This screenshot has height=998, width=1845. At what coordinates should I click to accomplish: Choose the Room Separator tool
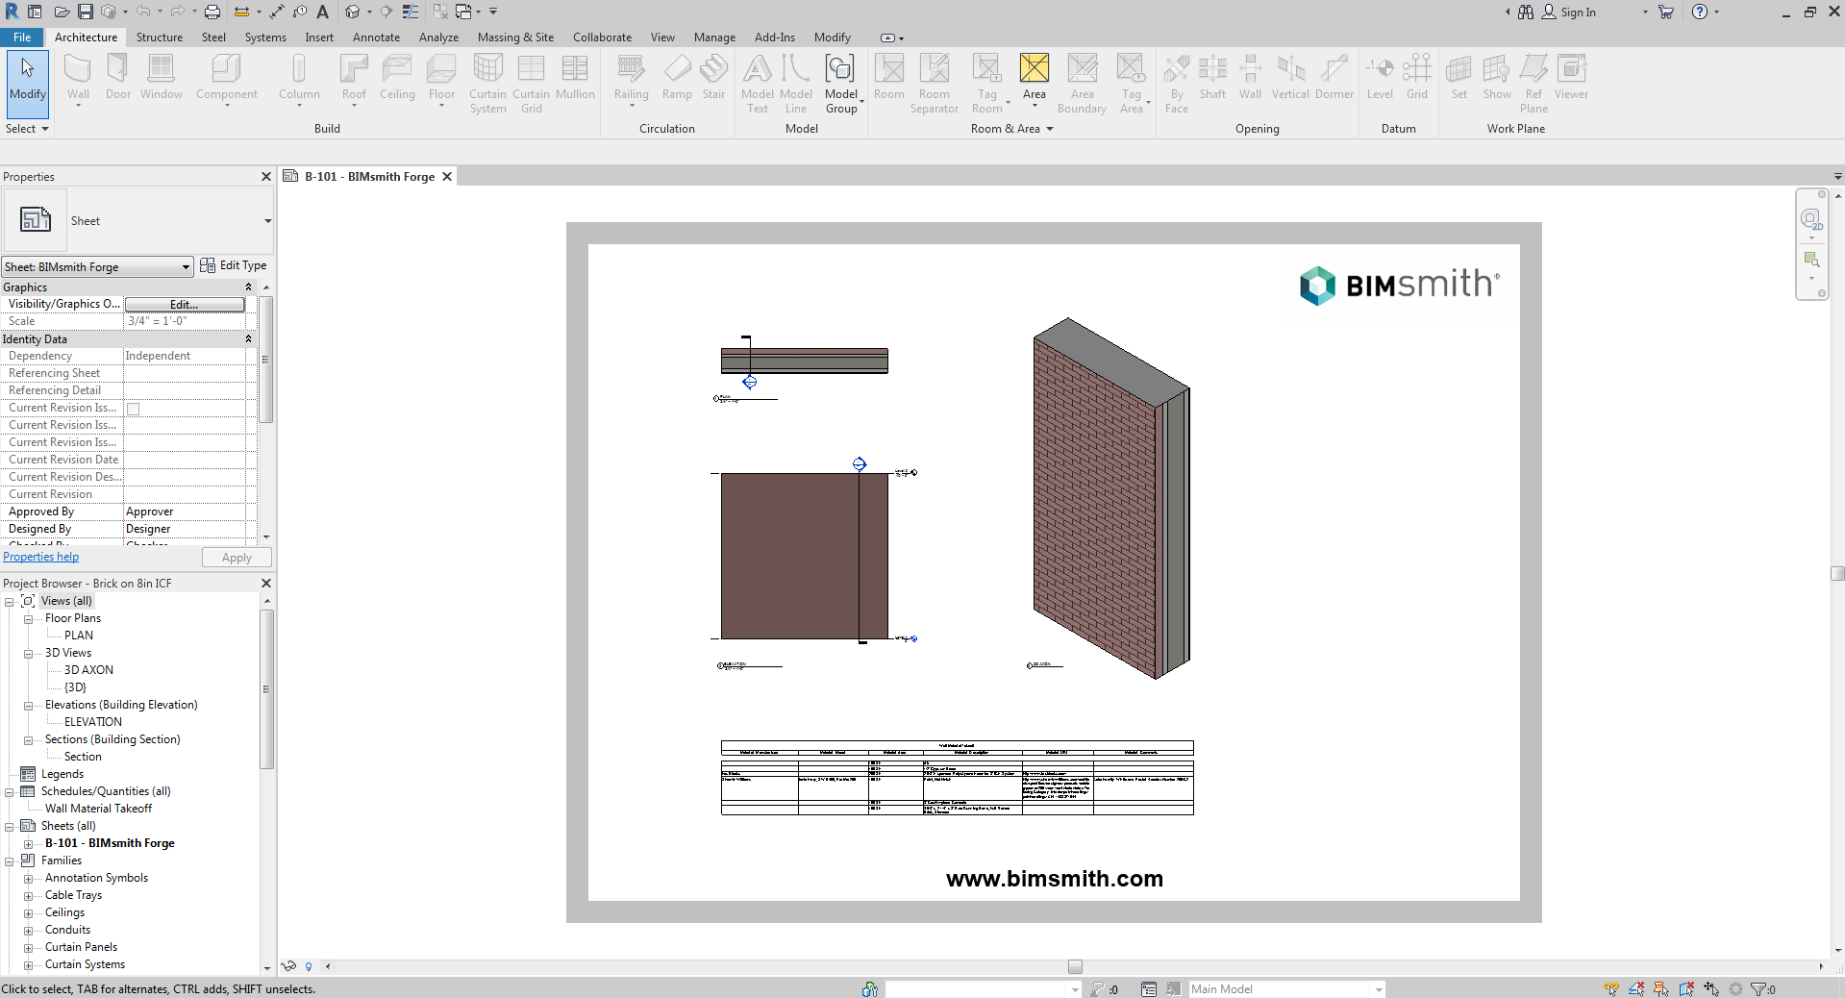click(x=934, y=85)
